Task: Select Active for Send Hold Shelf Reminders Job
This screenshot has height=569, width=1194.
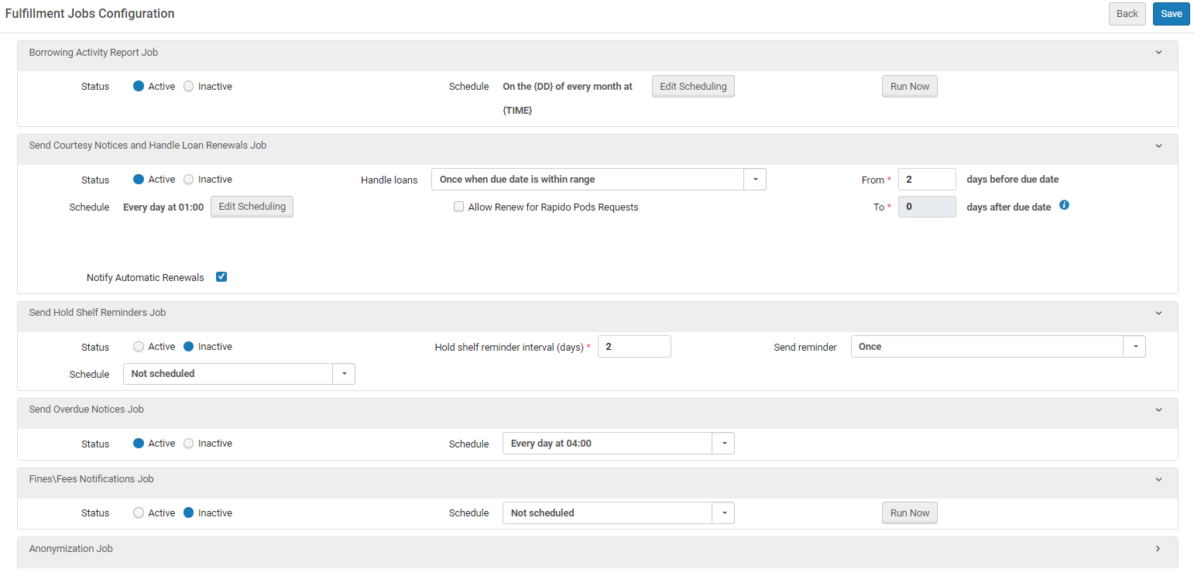Action: coord(139,347)
